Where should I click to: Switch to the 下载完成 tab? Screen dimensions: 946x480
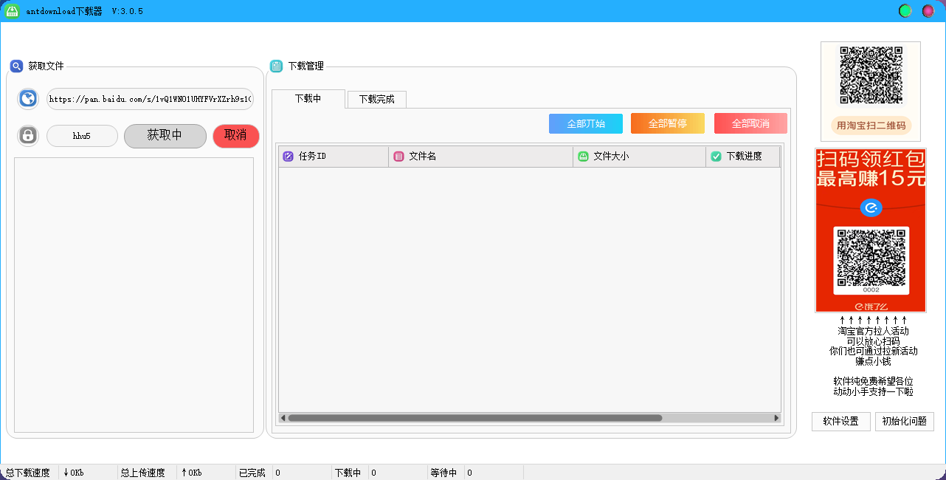[x=376, y=100]
